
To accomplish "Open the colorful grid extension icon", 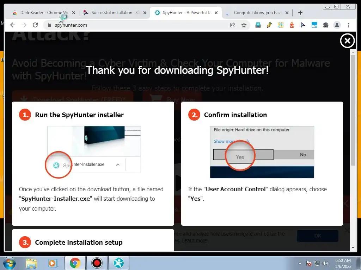I will (x=280, y=25).
